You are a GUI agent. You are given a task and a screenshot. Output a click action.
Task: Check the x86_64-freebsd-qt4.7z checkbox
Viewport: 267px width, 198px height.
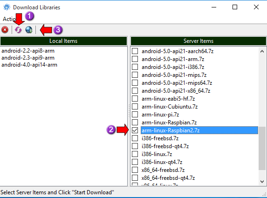135,178
